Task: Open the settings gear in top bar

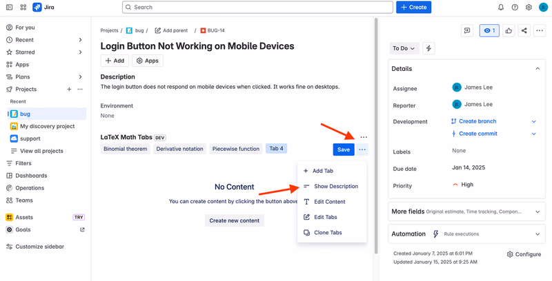Action: tap(529, 8)
